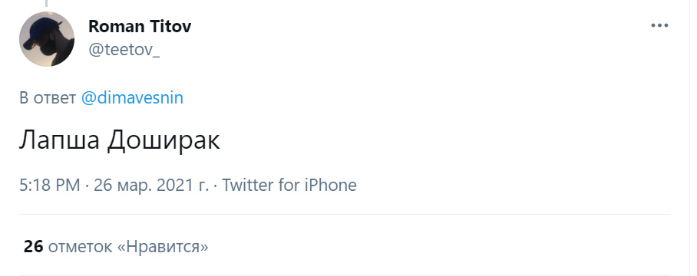The width and height of the screenshot is (697, 276).
Task: Click the word Titov in the display name
Action: 170,26
